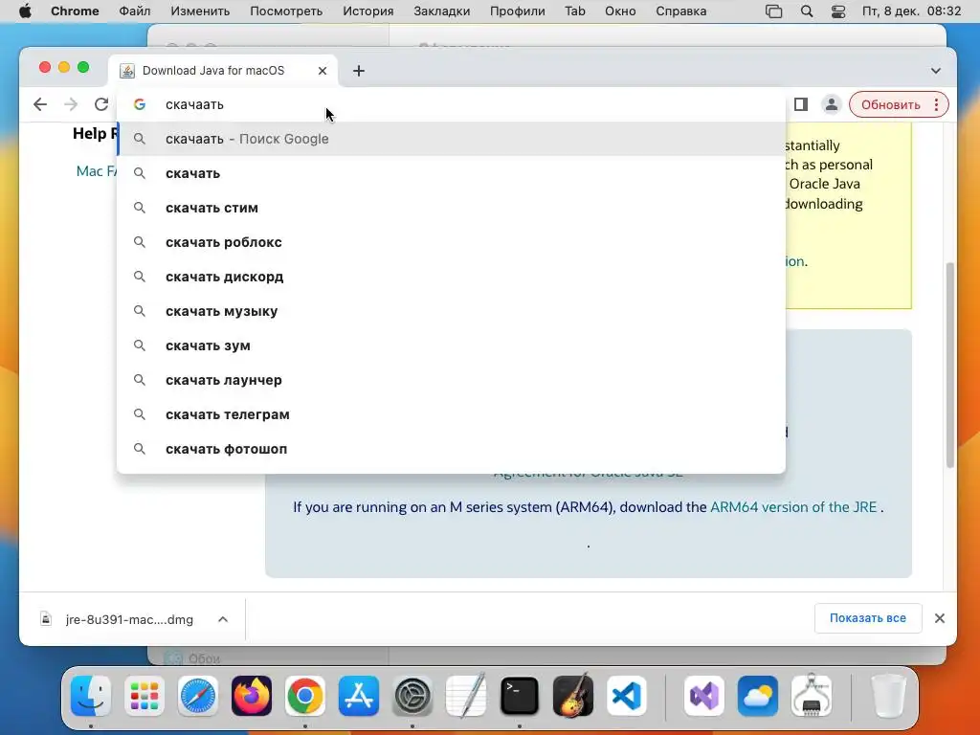Open the История menu

[x=368, y=11]
